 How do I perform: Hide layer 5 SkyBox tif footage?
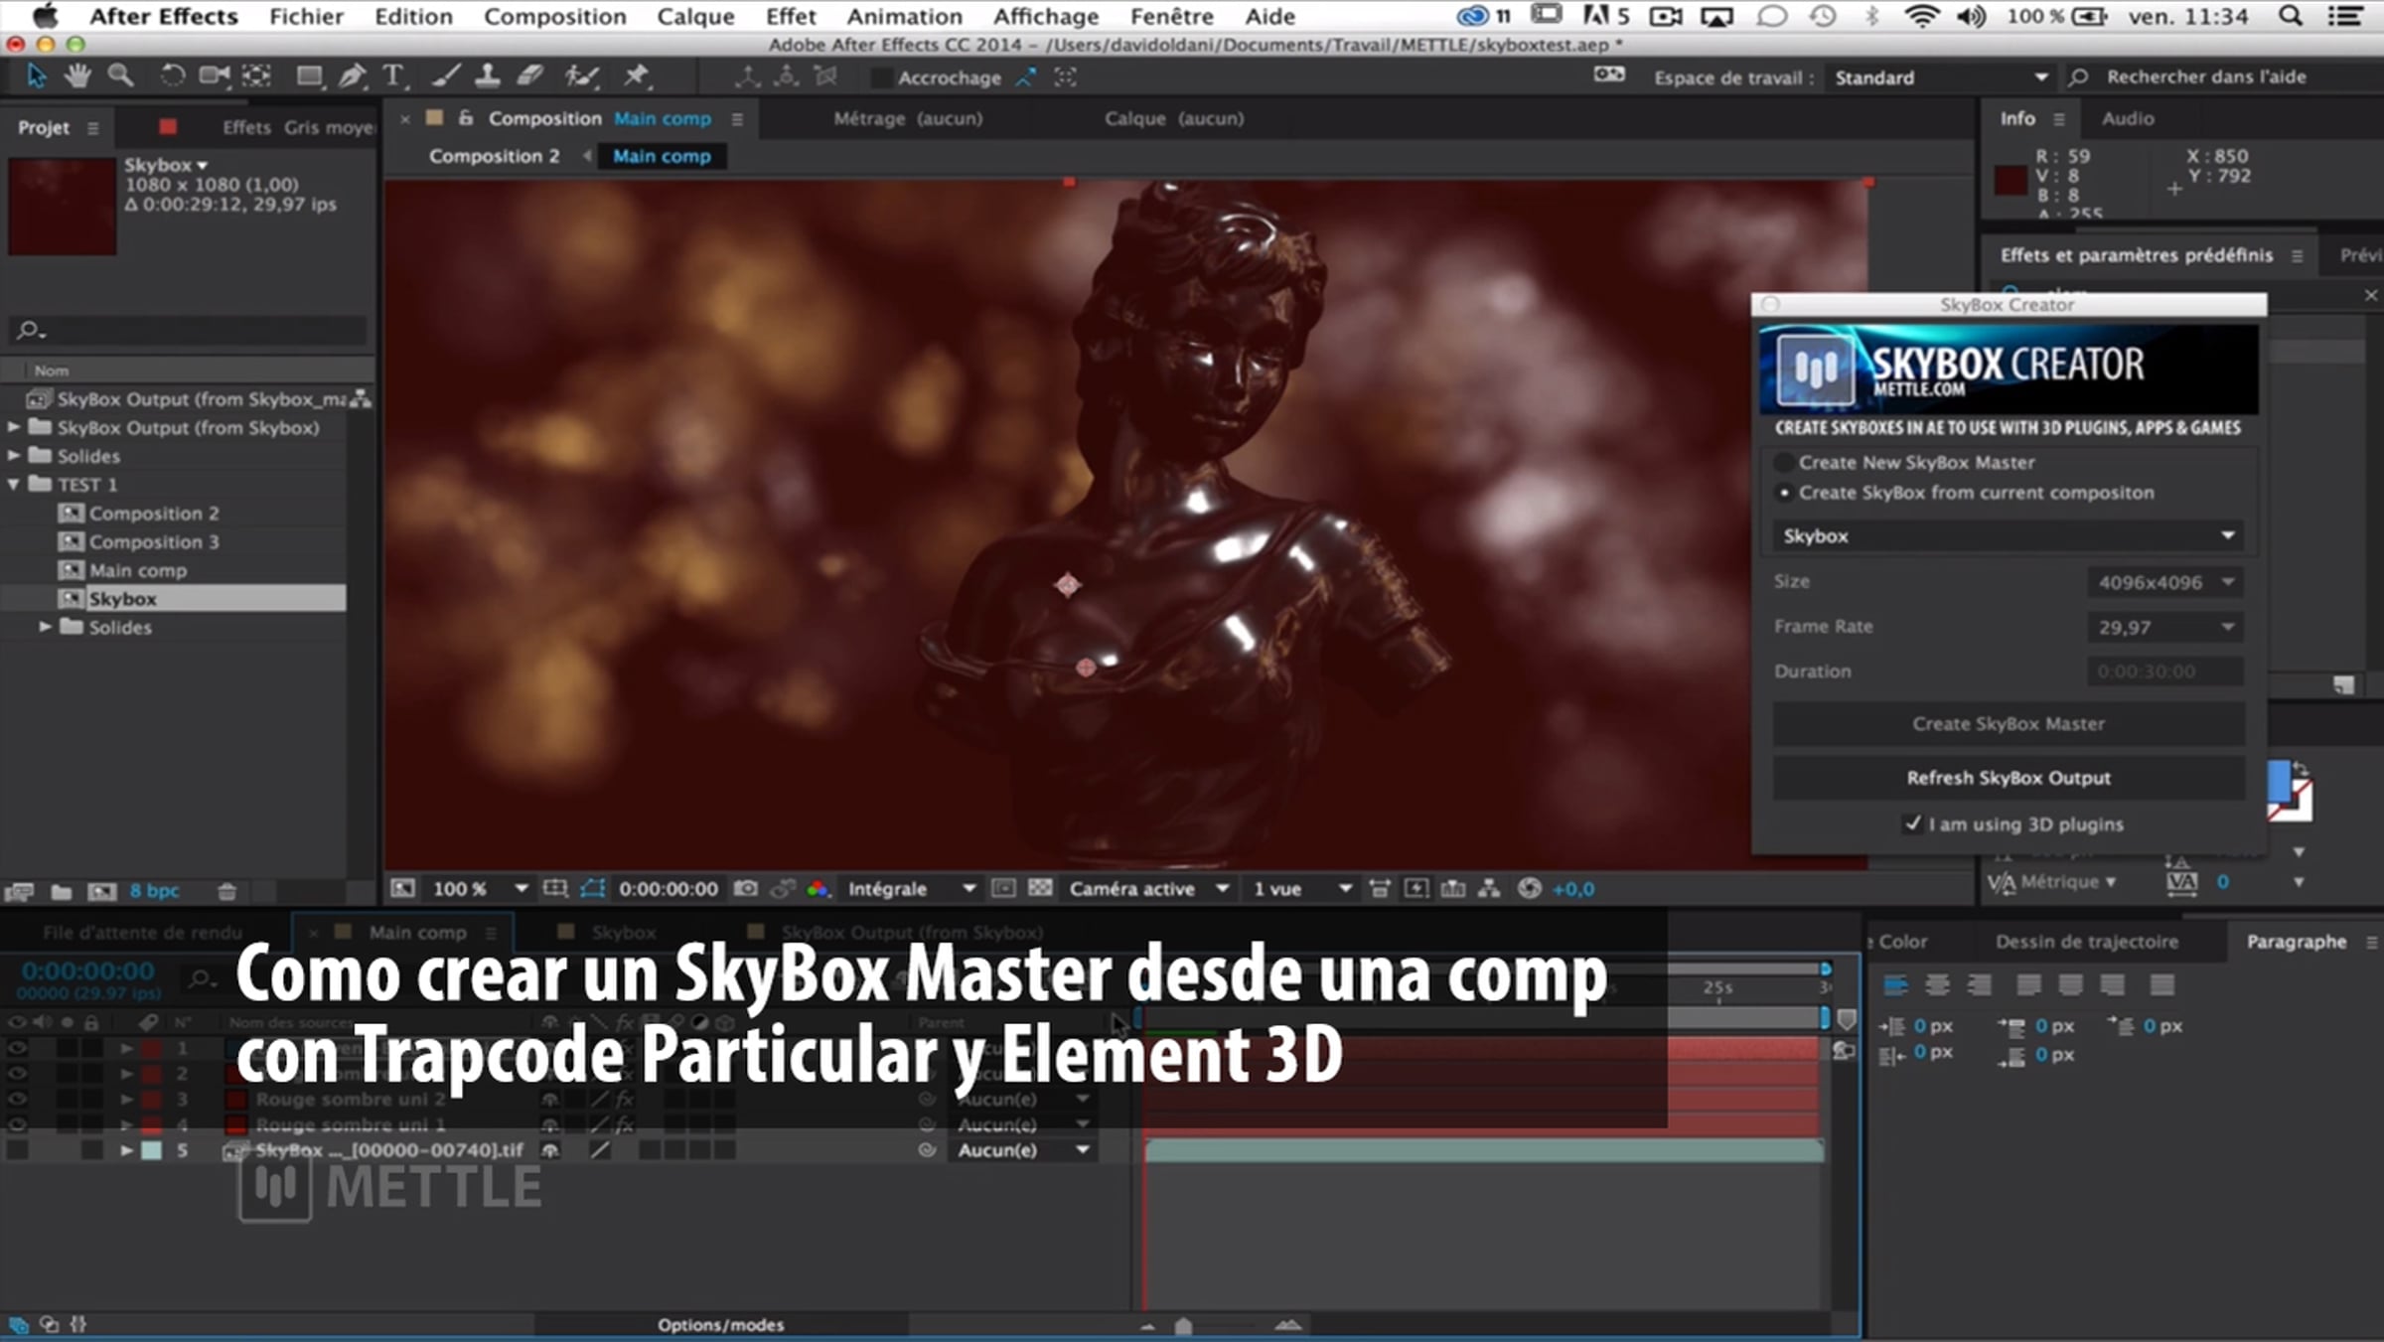pyautogui.click(x=17, y=1150)
